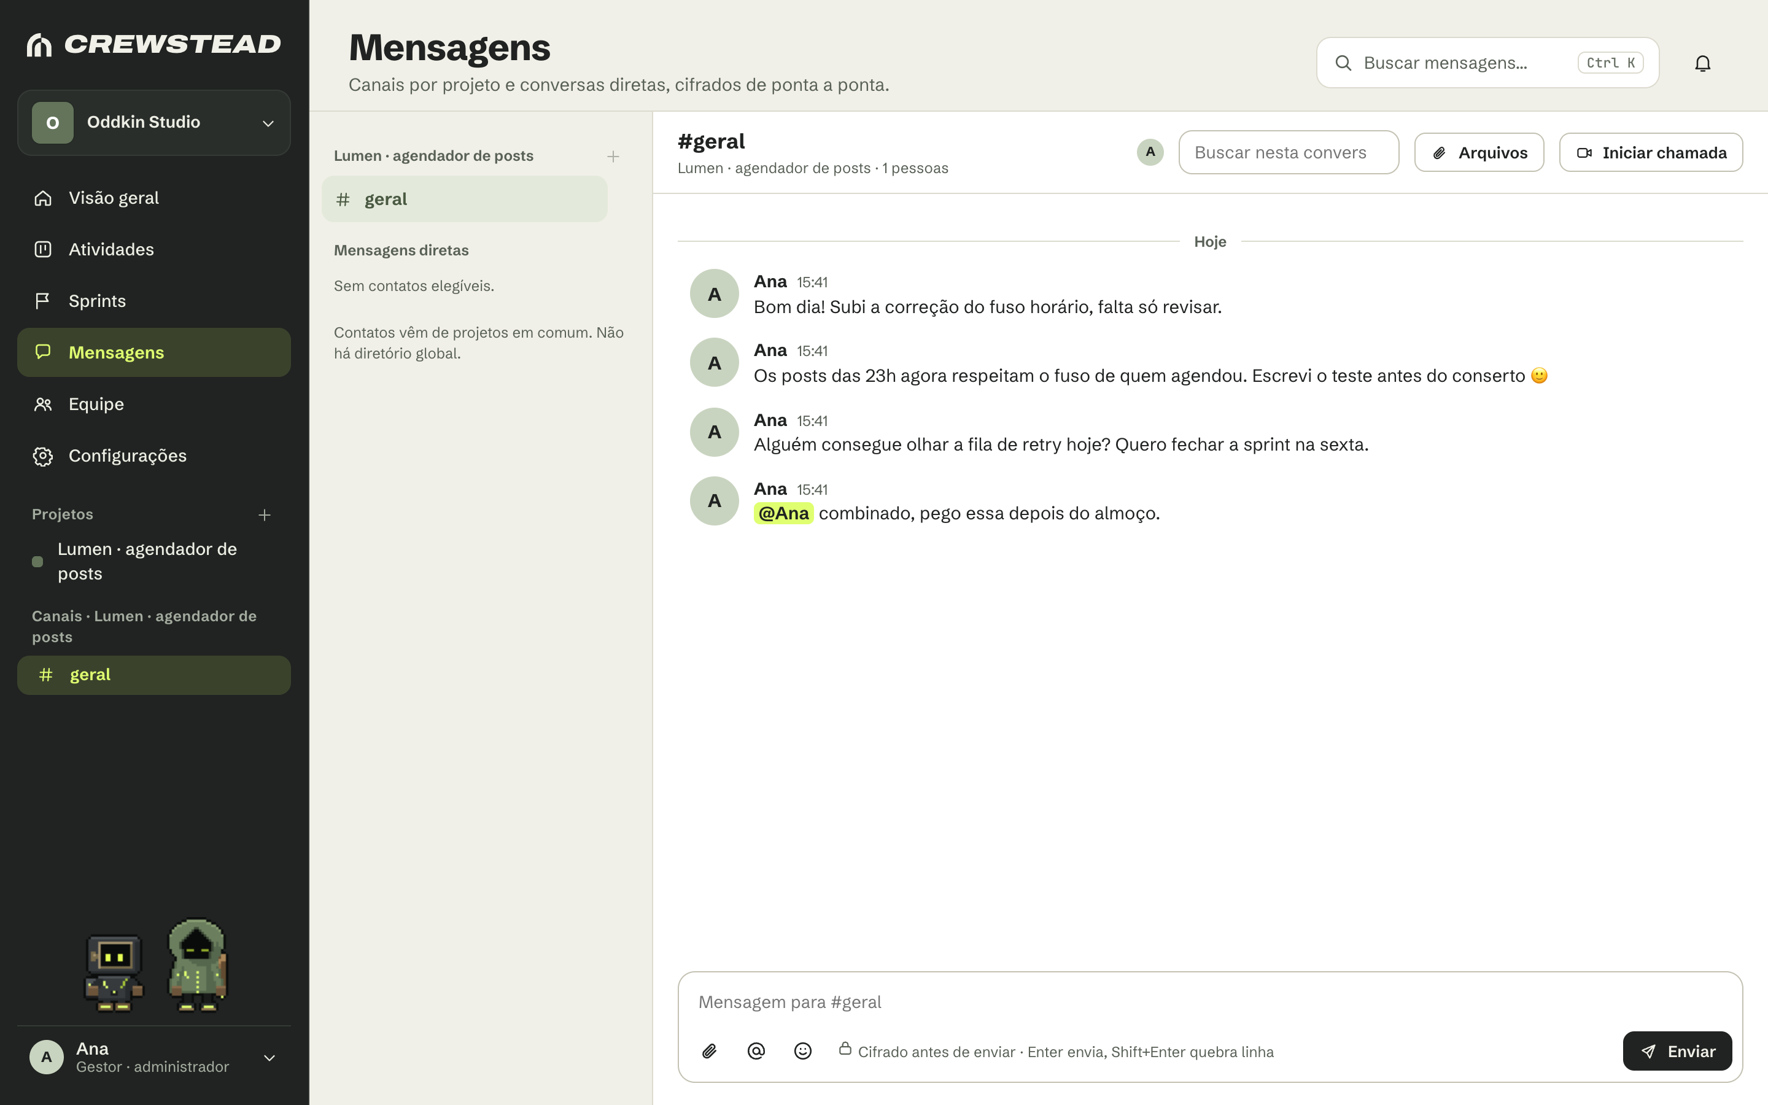Click the 'Hoje' date divider label
The image size is (1768, 1105).
pos(1210,241)
